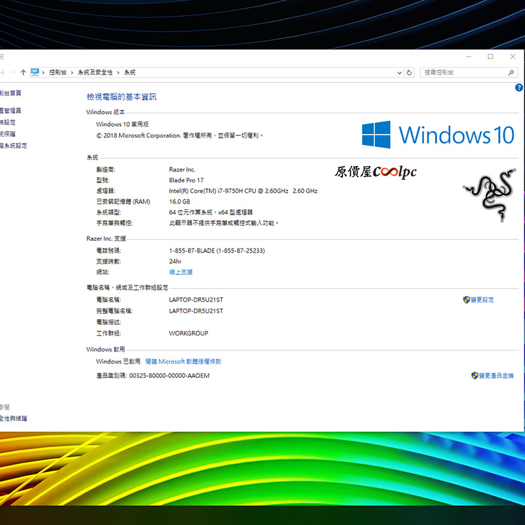Open the 線上支援 website link
This screenshot has height=525, width=525.
pos(180,272)
